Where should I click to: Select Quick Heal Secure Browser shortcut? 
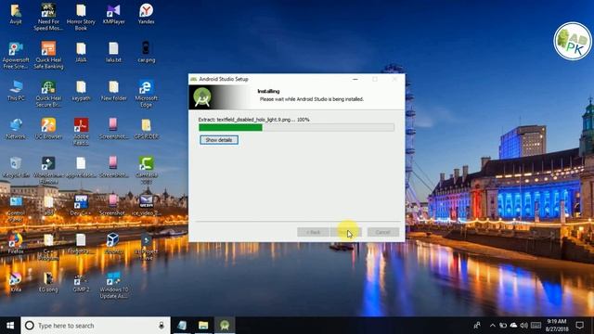48,94
